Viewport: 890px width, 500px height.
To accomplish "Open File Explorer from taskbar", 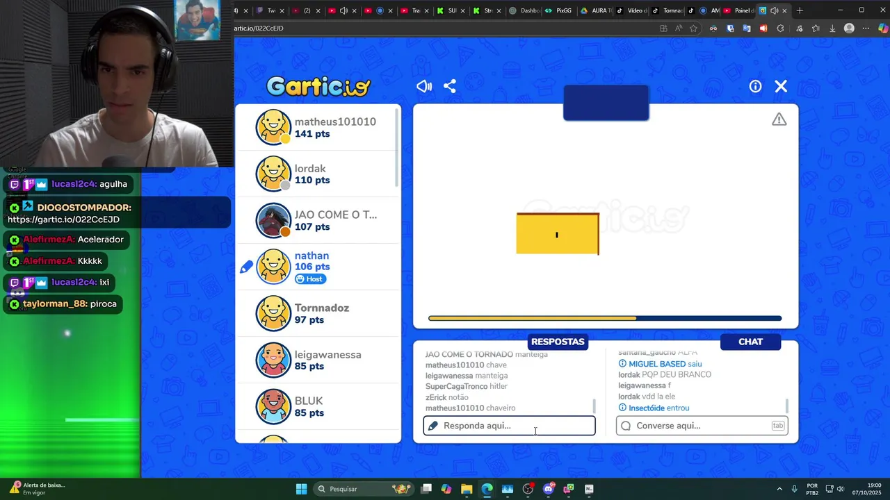I will [x=467, y=489].
